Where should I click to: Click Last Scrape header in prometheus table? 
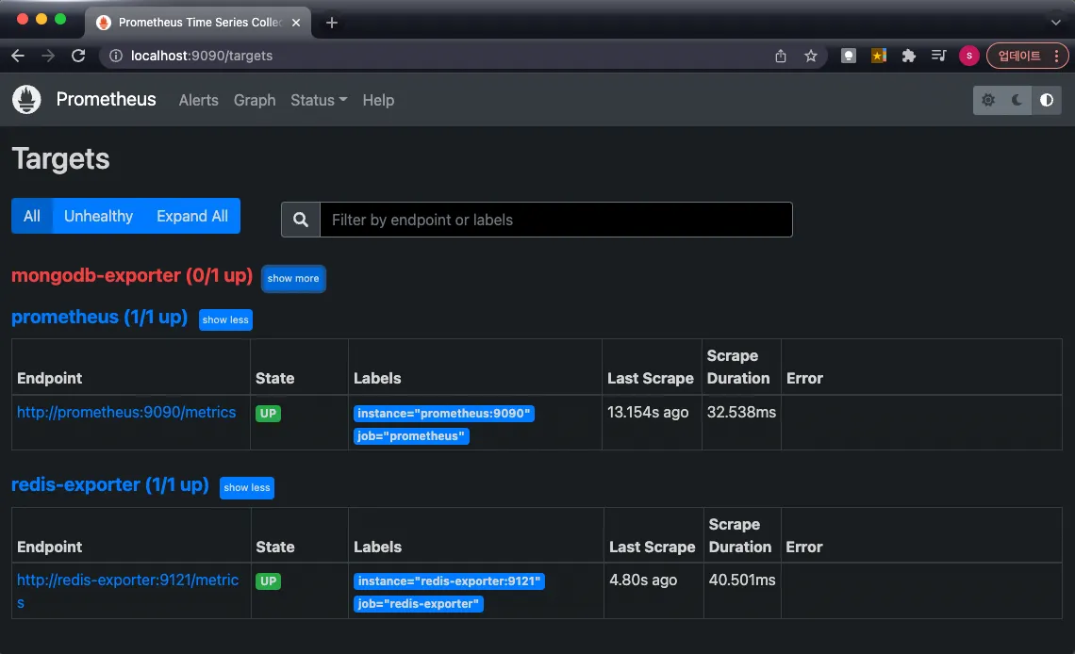tap(651, 378)
